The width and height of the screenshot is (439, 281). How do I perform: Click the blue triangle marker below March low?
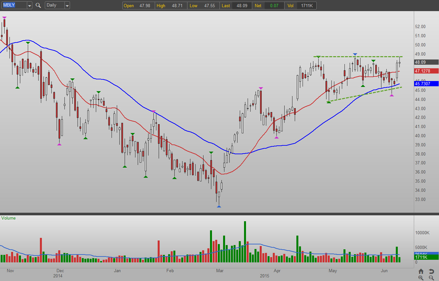click(x=219, y=207)
